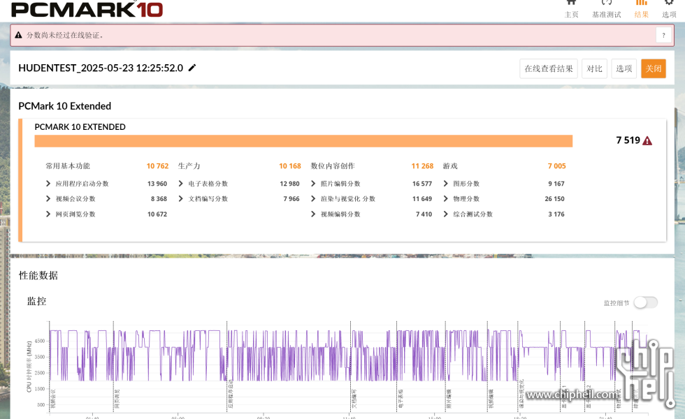The height and width of the screenshot is (419, 685).
Task: Edit the result name with the pencil icon
Action: (x=192, y=68)
